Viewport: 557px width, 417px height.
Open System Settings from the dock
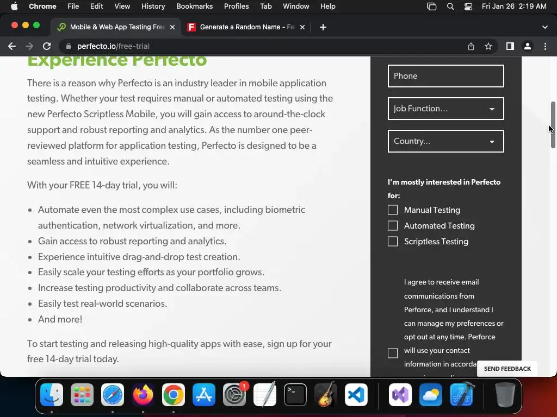(x=234, y=395)
